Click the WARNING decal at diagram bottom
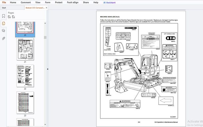This screenshot has width=203, height=127. point(125,104)
